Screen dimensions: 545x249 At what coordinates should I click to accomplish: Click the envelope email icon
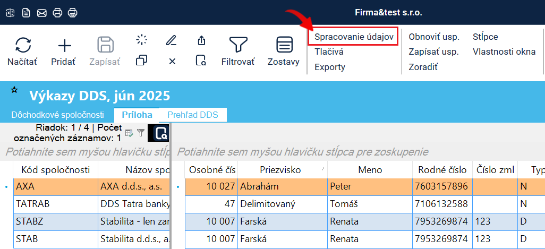41,12
